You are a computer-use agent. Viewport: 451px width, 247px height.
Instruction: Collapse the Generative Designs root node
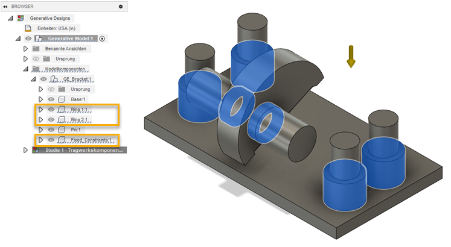10,18
